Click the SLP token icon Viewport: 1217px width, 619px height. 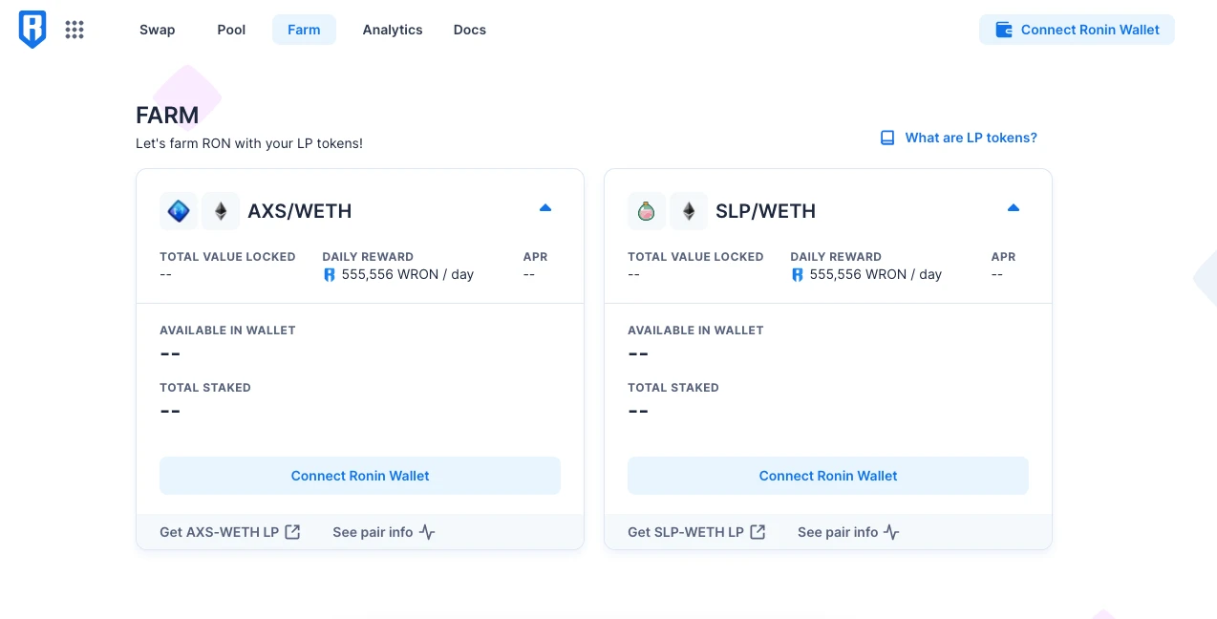click(647, 211)
